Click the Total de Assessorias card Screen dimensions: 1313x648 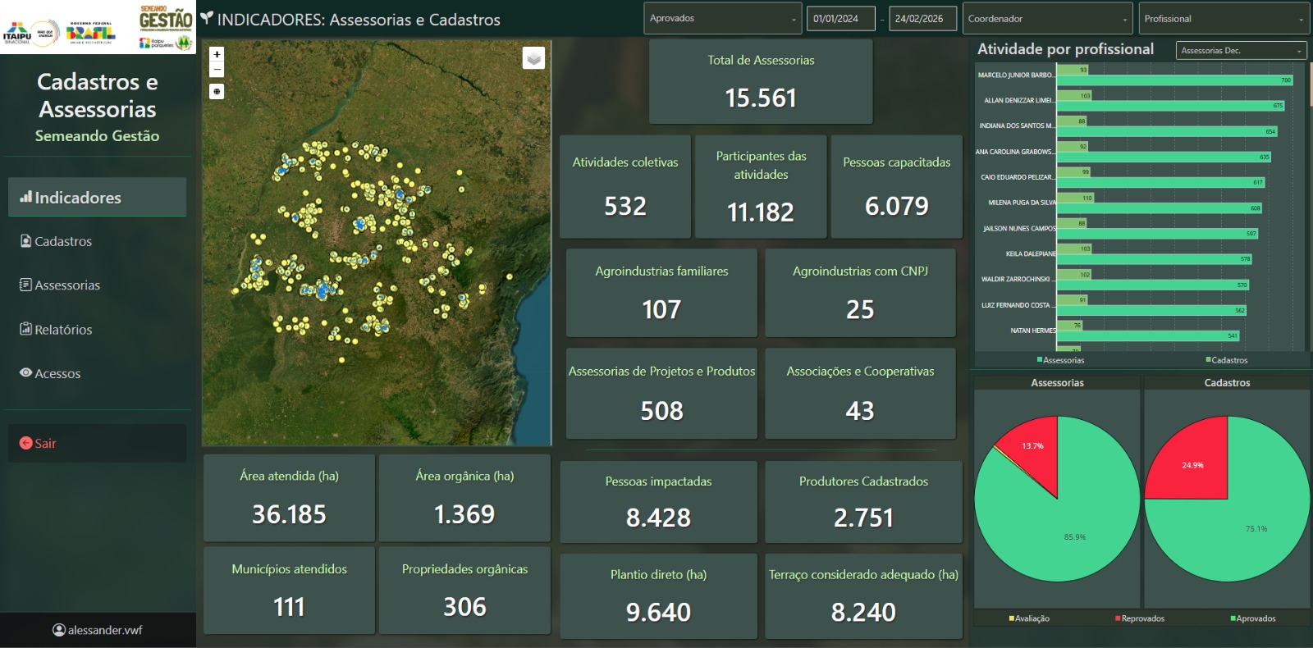point(761,82)
